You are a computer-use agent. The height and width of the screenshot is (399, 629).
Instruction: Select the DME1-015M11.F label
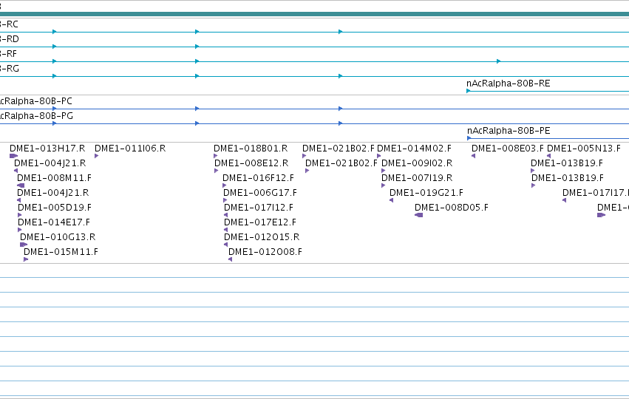click(61, 252)
